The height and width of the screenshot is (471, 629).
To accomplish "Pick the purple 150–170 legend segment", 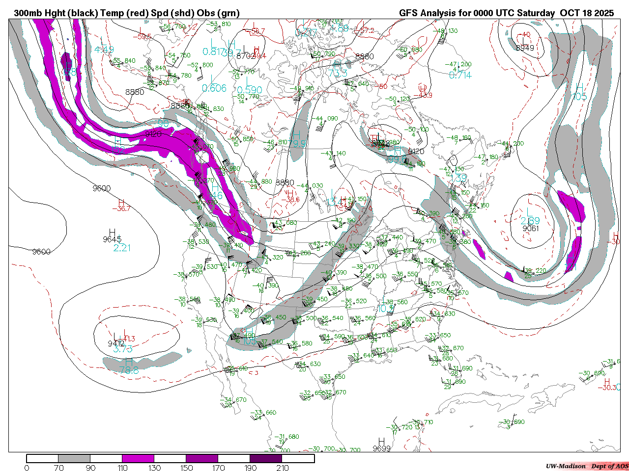I will click(202, 459).
